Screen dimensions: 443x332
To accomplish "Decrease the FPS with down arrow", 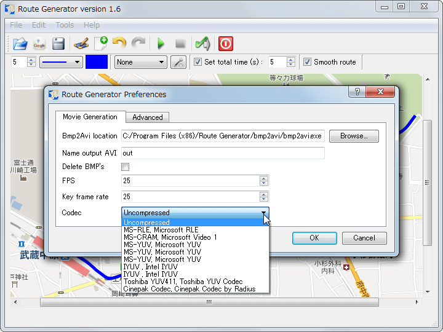I will pos(264,183).
